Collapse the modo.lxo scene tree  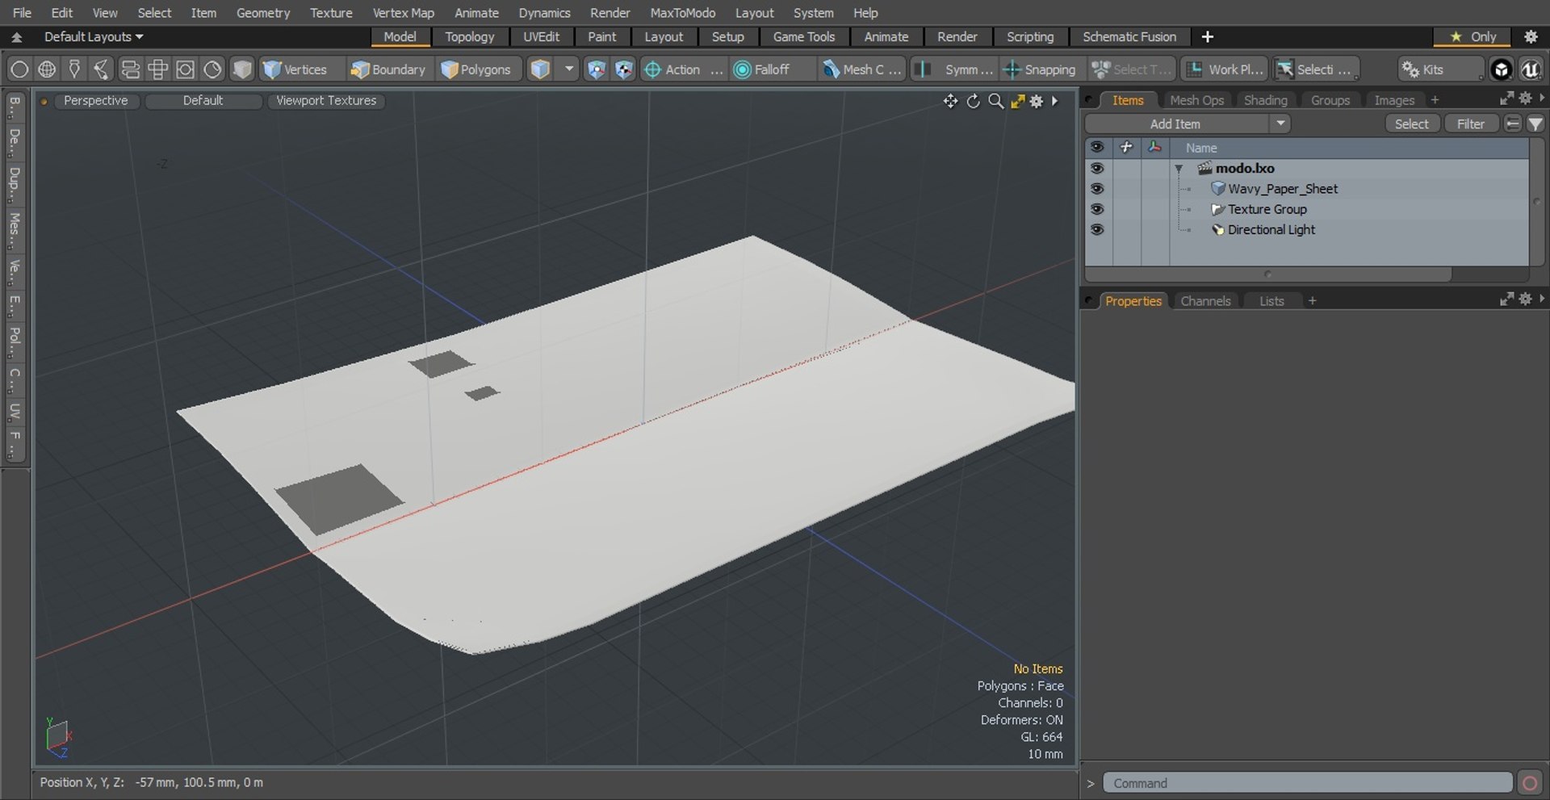[1179, 169]
